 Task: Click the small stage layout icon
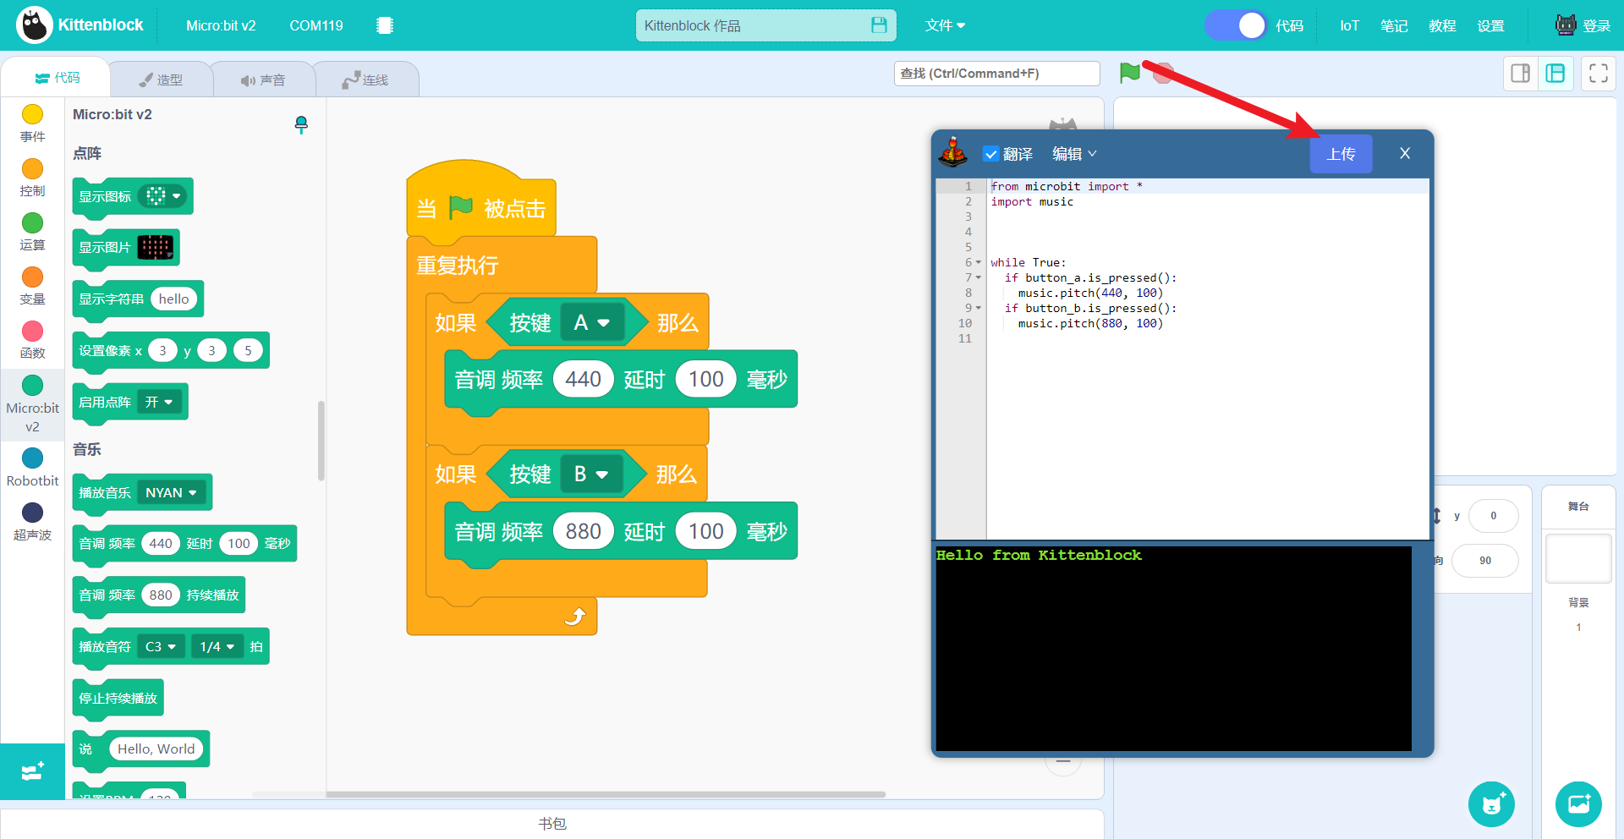(x=1520, y=74)
